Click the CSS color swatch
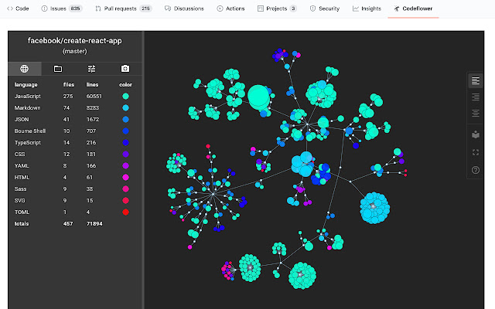Viewport: 495px width, 309px height. (x=125, y=154)
